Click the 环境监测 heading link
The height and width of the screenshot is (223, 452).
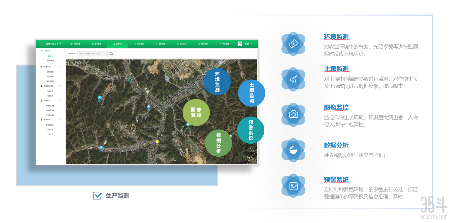[x=336, y=37]
